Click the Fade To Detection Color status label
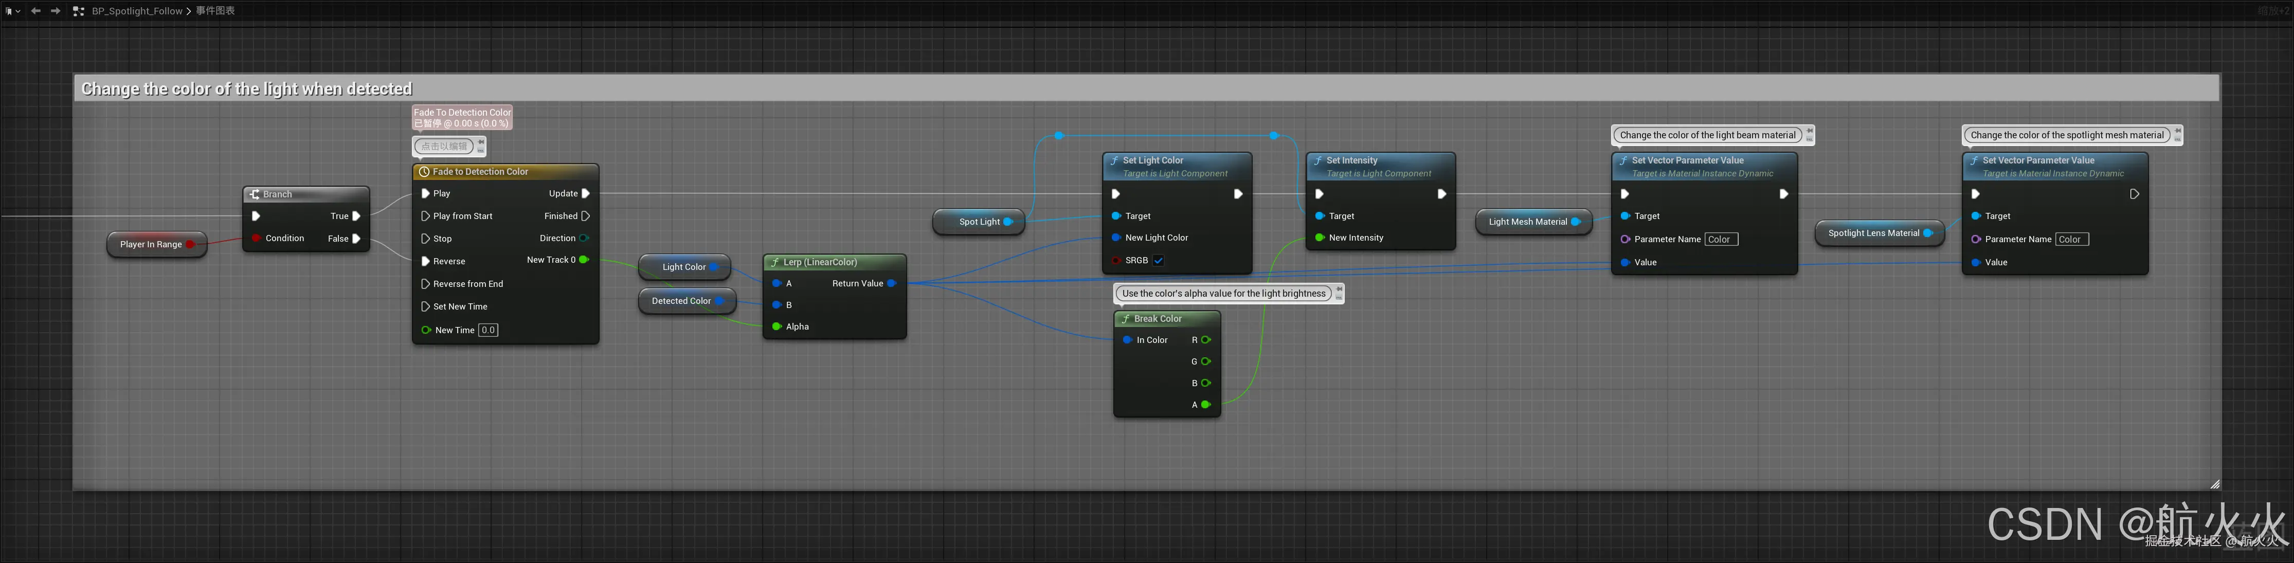2294x563 pixels. pos(462,118)
